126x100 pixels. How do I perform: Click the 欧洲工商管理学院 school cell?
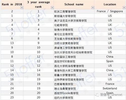[x=74, y=11]
